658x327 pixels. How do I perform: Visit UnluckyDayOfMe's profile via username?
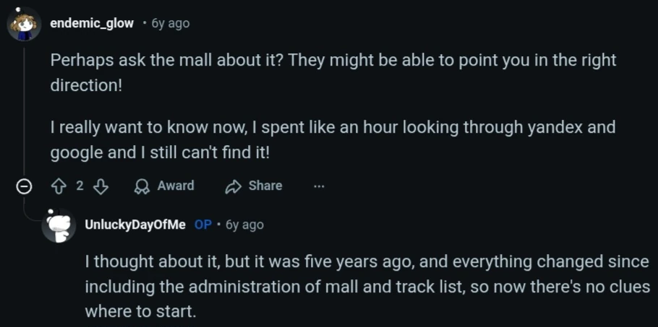click(136, 224)
